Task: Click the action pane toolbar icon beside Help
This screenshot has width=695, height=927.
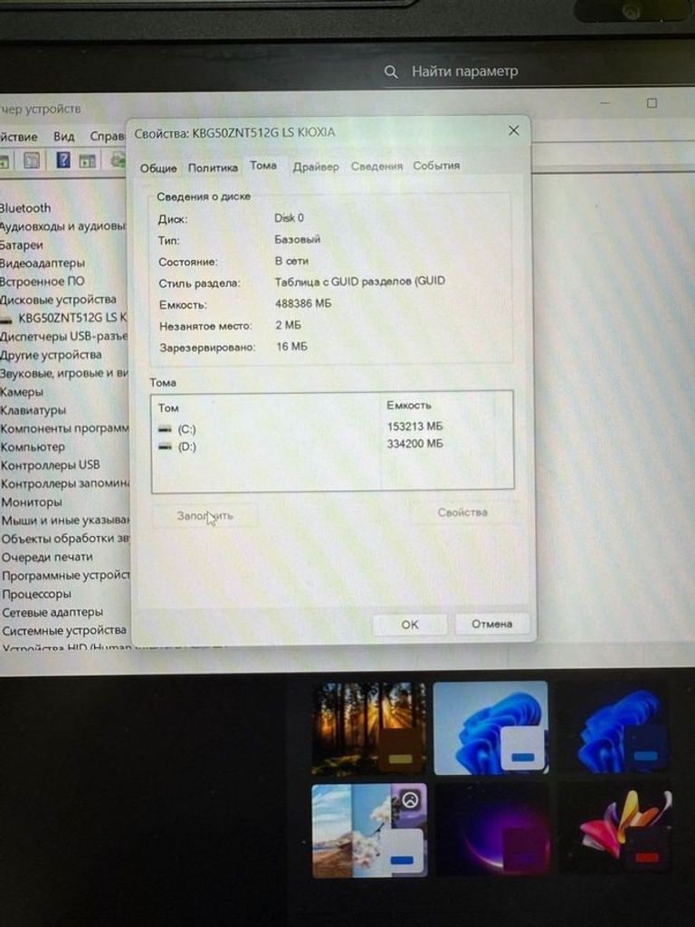Action: pyautogui.click(x=88, y=161)
